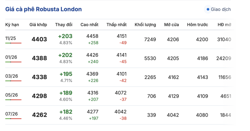
Task: Click the +182 change value
Action: click(x=65, y=112)
